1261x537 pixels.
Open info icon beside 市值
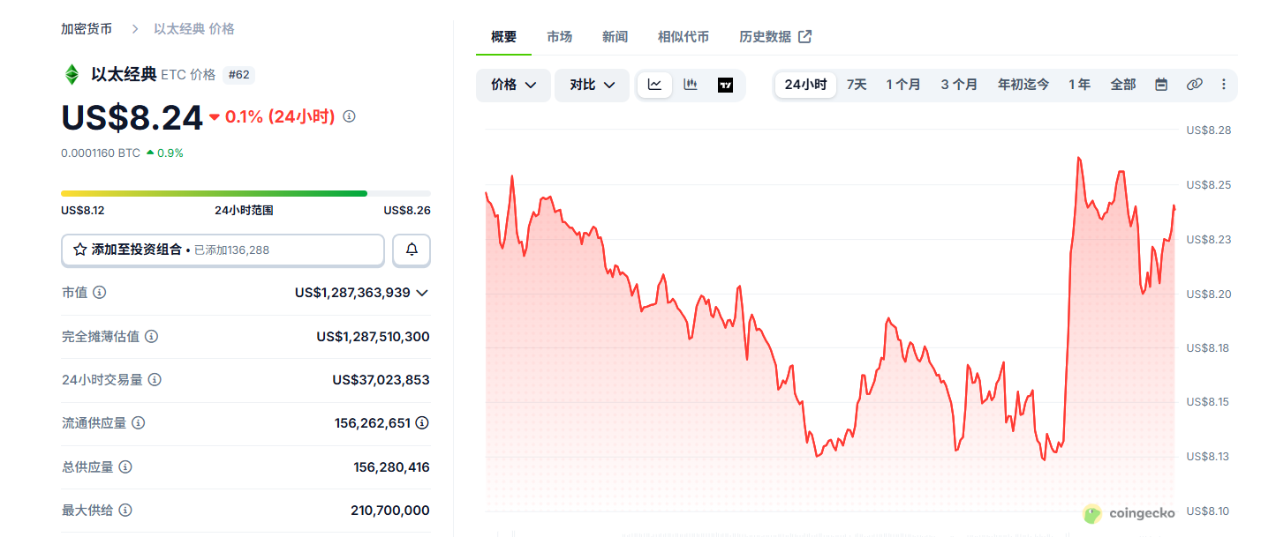[x=100, y=292]
